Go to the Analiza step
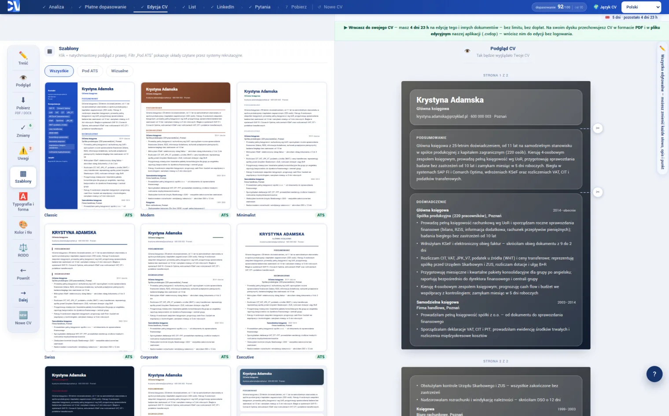This screenshot has height=416, width=669. [53, 7]
